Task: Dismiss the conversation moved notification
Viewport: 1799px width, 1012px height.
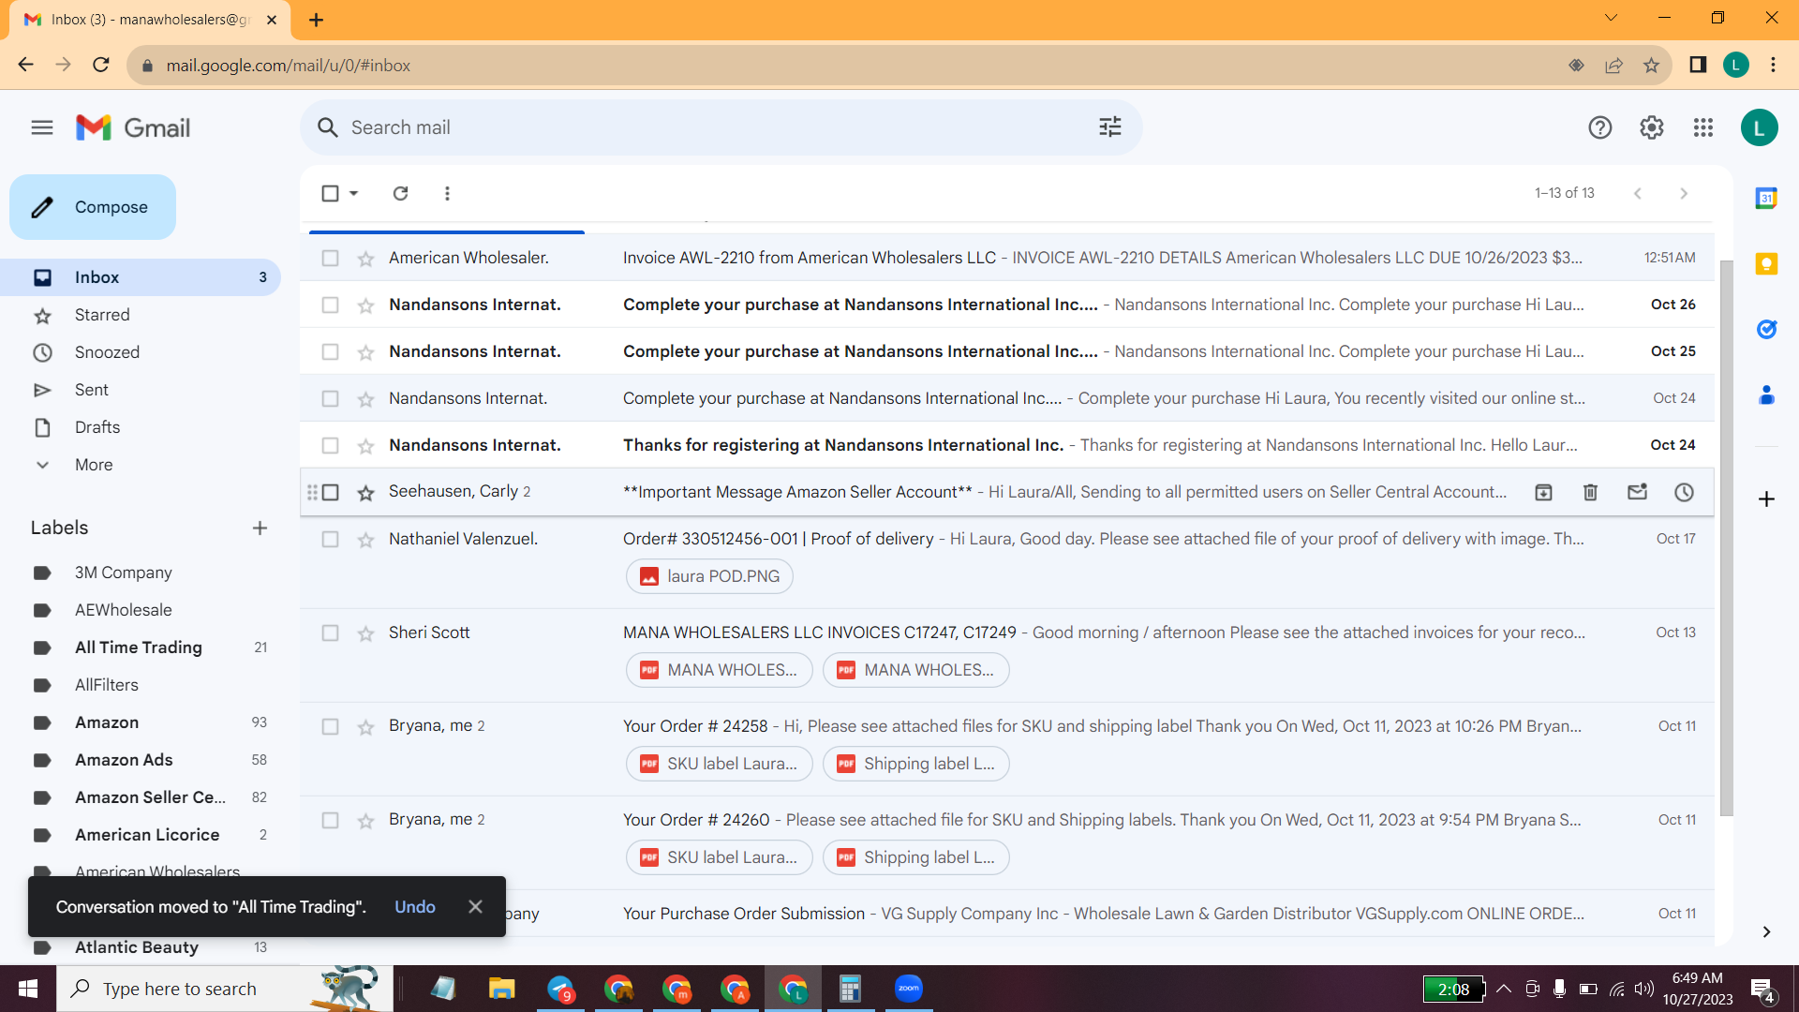Action: point(475,907)
